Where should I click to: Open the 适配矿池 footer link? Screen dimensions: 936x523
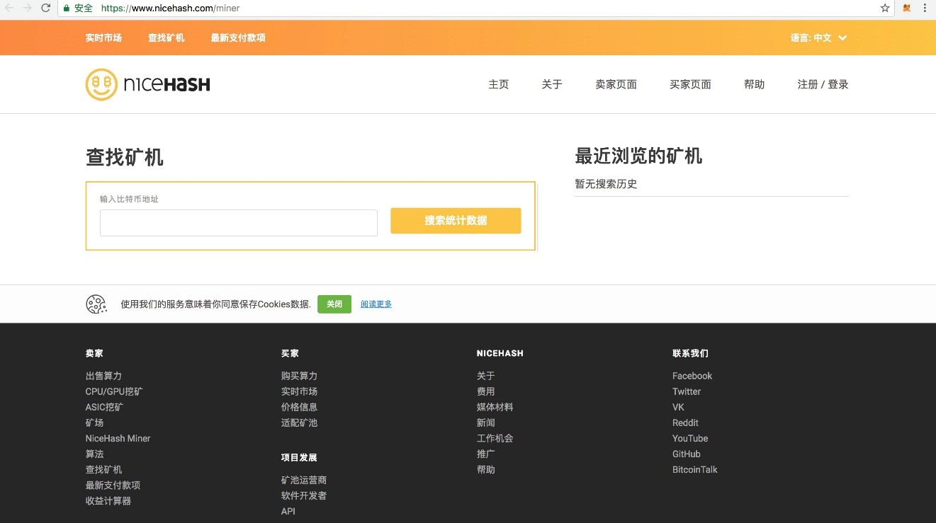point(299,423)
